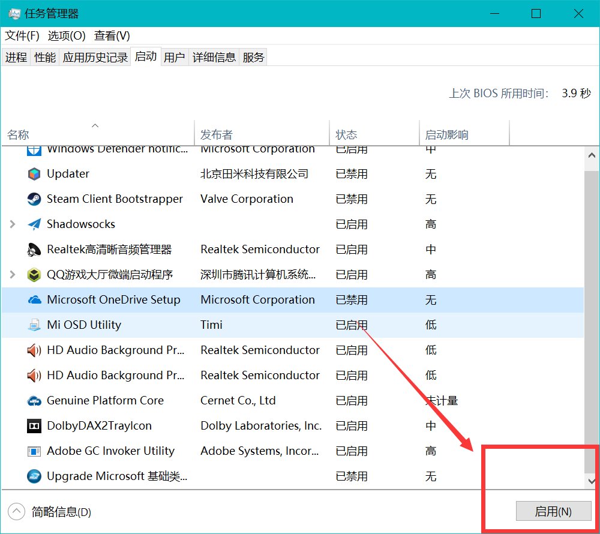Viewport: 600px width, 534px height.
Task: Click the QQ游戏大厅微端启动程序 icon
Action: pos(34,274)
